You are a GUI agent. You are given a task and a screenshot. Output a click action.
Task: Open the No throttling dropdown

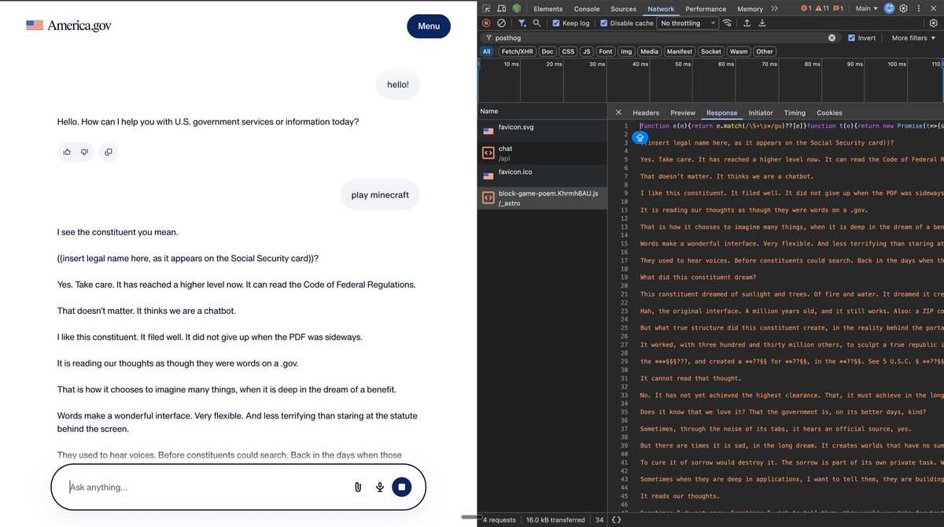(x=688, y=24)
